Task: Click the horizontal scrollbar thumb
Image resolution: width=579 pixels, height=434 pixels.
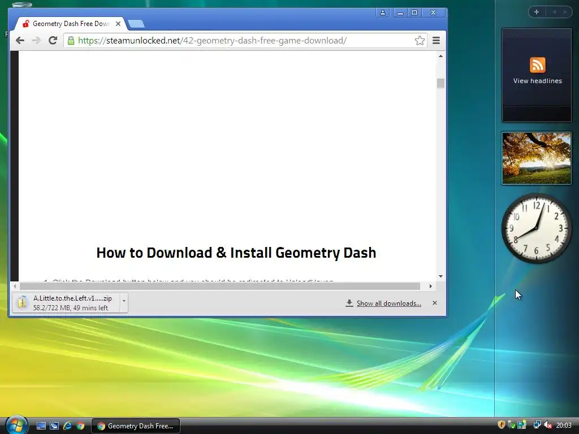Action: 220,286
